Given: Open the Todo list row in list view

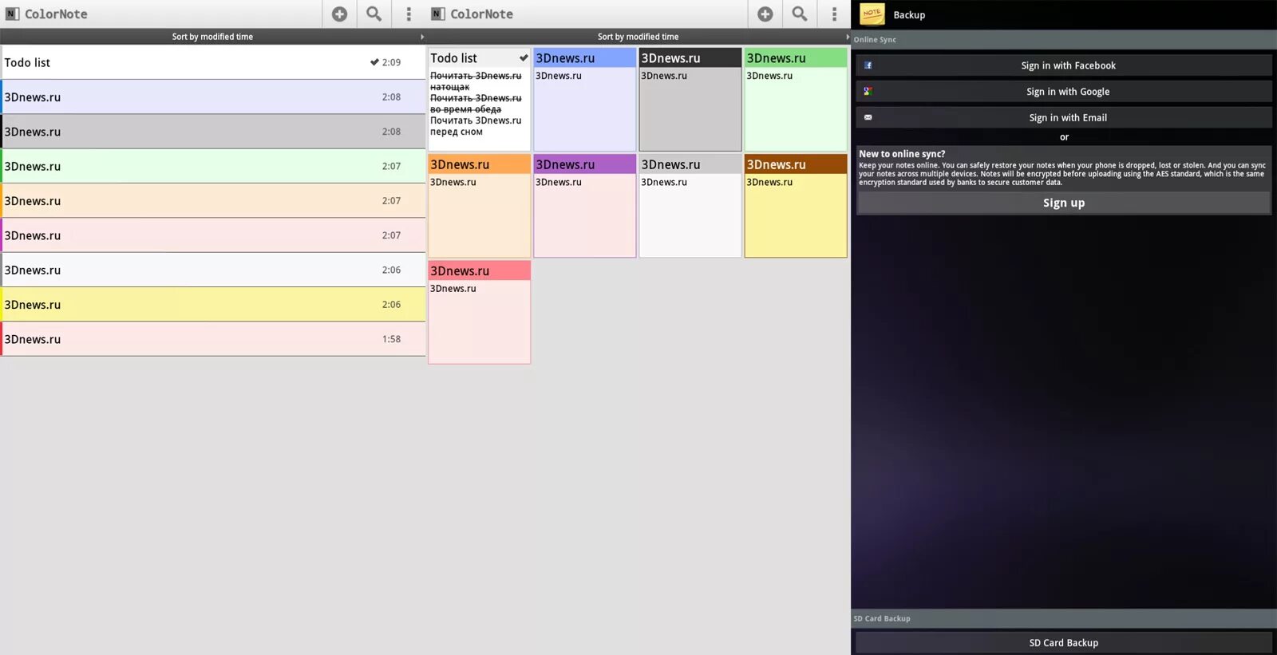Looking at the screenshot, I should tap(212, 62).
